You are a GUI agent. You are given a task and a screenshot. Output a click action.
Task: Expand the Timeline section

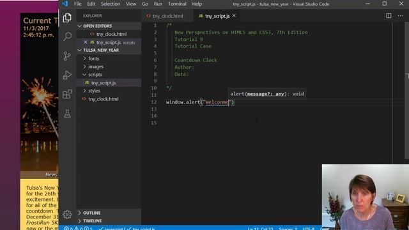tap(109, 220)
